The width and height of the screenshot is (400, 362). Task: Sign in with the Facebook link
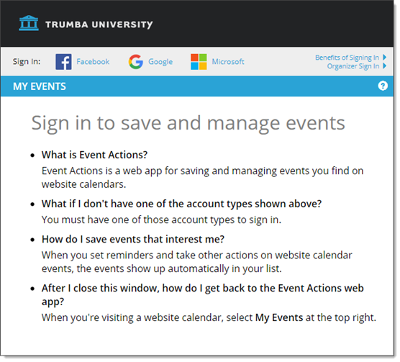point(93,62)
